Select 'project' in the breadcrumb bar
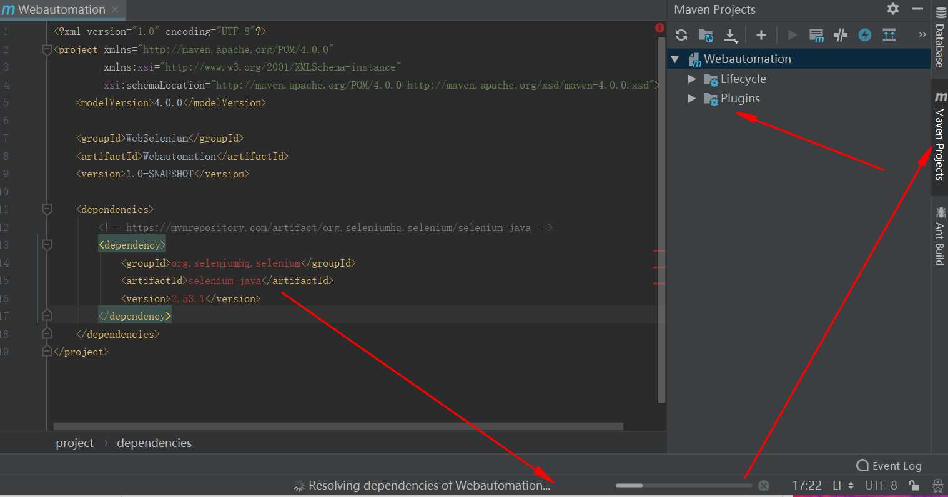This screenshot has width=948, height=497. pyautogui.click(x=74, y=443)
